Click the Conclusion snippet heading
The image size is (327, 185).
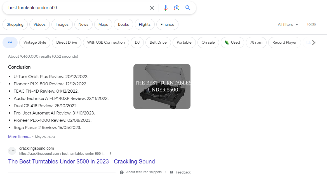click(19, 67)
